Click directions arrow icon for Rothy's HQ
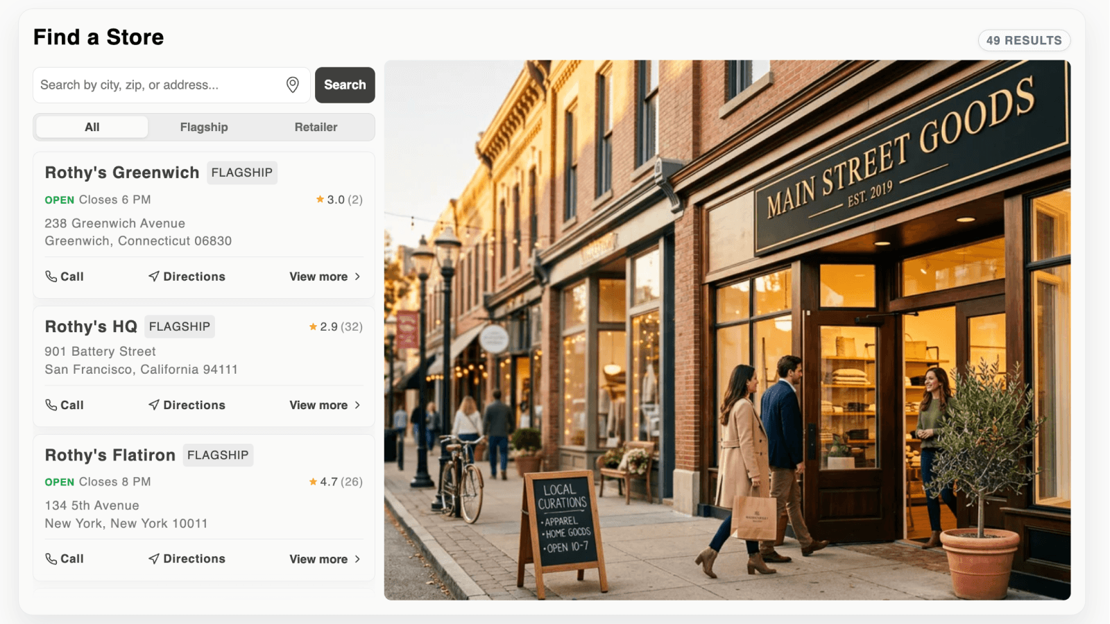Screen dimensions: 1110x624 tap(154, 405)
